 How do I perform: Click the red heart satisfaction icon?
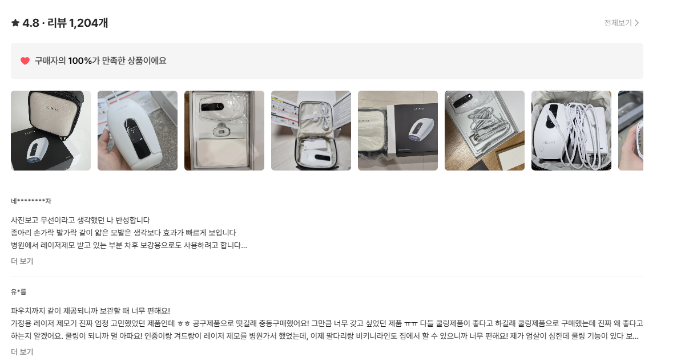click(25, 61)
